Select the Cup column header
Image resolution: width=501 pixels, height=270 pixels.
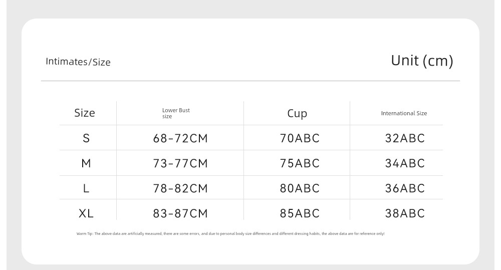pyautogui.click(x=297, y=113)
